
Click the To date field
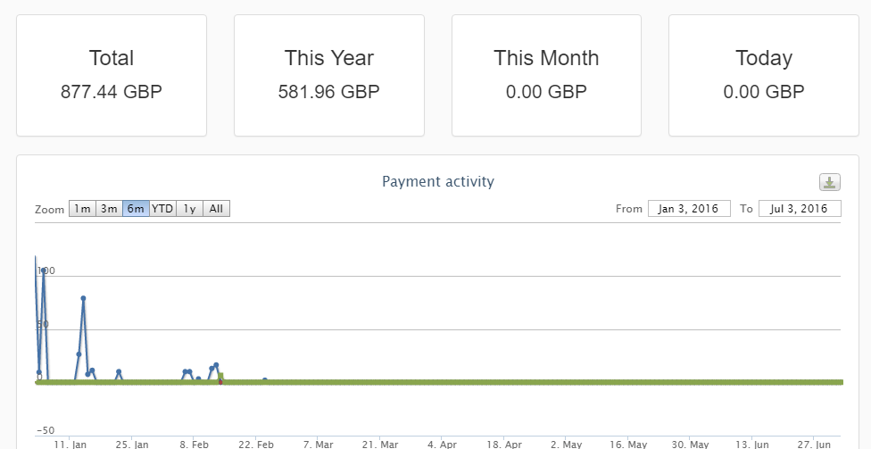(800, 209)
